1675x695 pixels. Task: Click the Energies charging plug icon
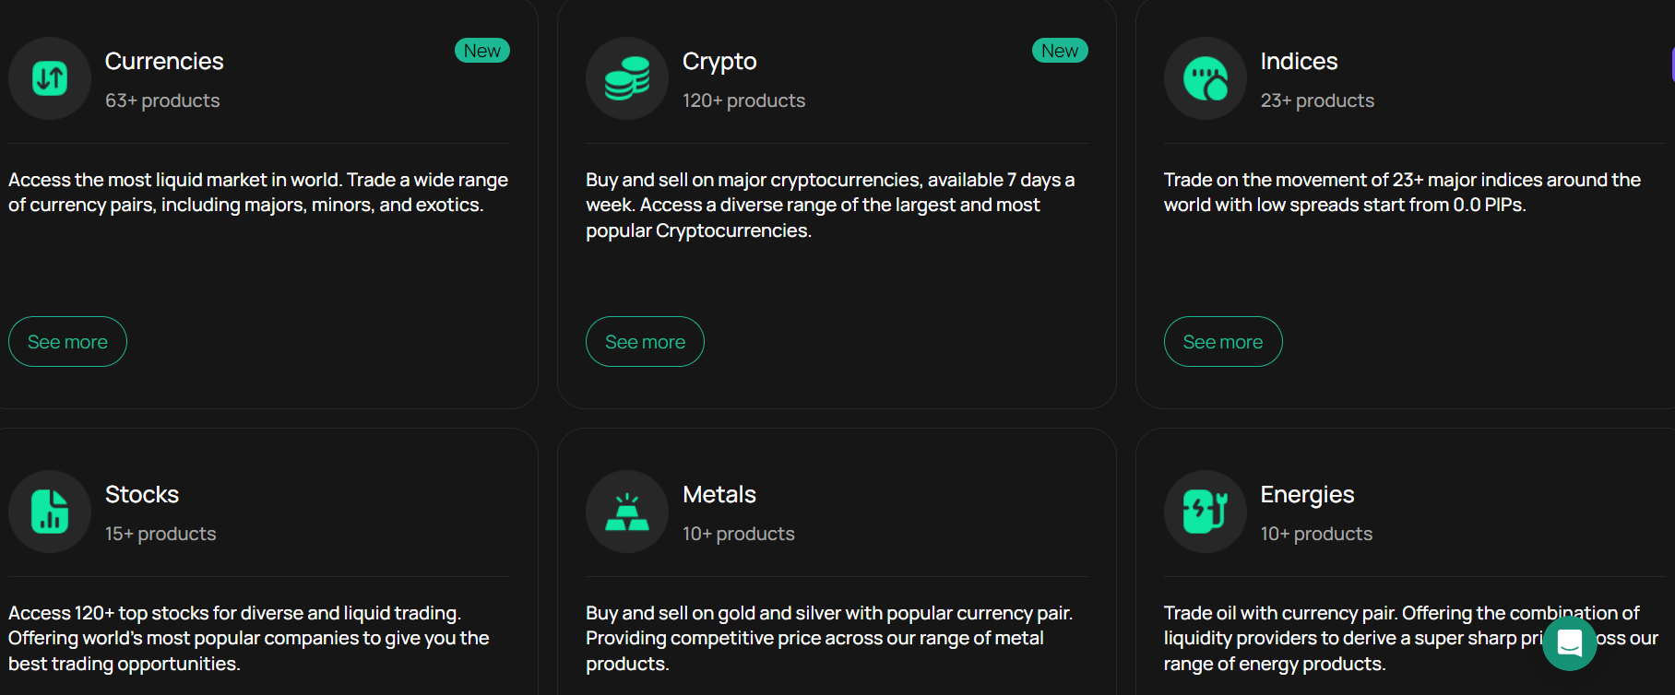click(1206, 512)
